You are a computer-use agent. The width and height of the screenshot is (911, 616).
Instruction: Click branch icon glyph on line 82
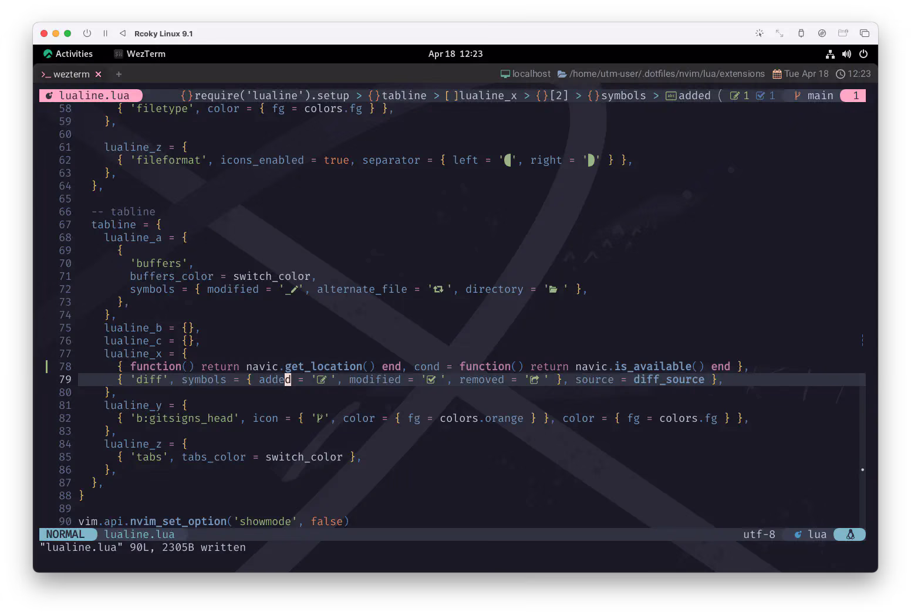tap(320, 418)
